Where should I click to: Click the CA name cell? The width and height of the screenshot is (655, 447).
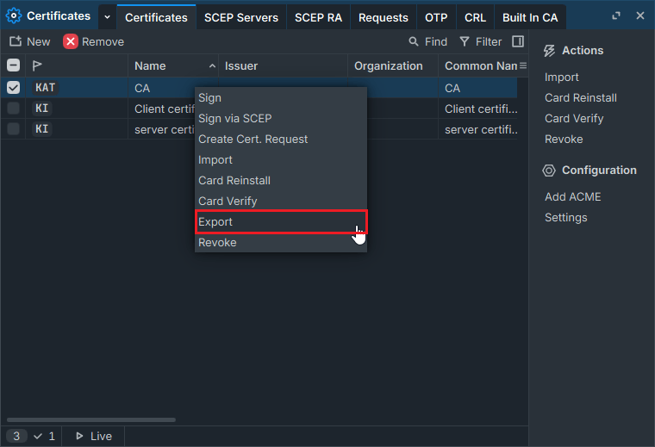142,88
